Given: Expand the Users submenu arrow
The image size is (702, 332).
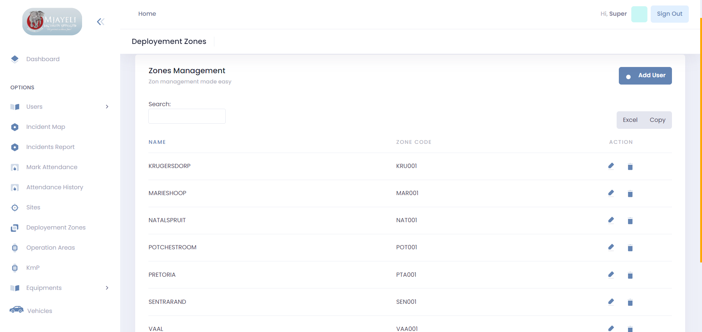Looking at the screenshot, I should (x=107, y=107).
